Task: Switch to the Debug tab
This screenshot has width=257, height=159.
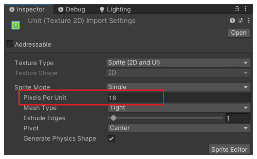Action: pyautogui.click(x=72, y=9)
